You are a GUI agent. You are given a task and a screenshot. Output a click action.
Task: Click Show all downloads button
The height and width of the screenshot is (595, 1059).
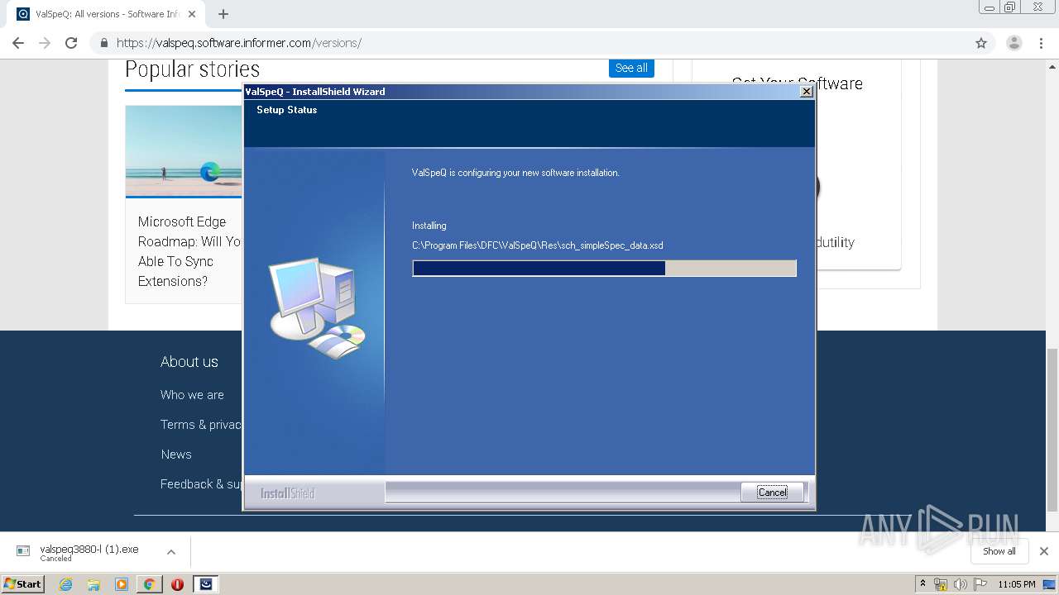tap(999, 551)
